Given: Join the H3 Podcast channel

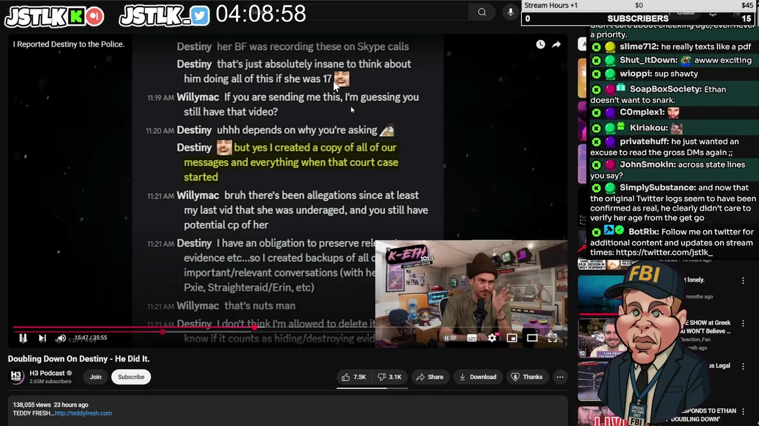Looking at the screenshot, I should (95, 377).
